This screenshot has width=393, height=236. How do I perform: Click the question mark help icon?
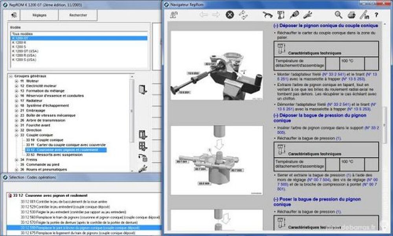(x=376, y=15)
